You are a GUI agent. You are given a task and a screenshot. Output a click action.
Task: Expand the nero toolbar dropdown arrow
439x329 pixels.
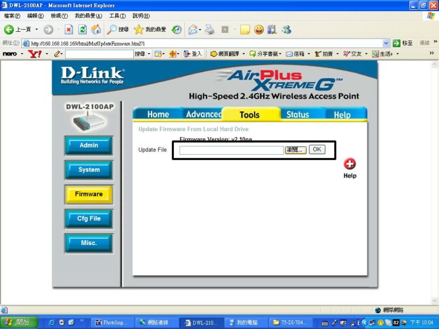click(22, 54)
